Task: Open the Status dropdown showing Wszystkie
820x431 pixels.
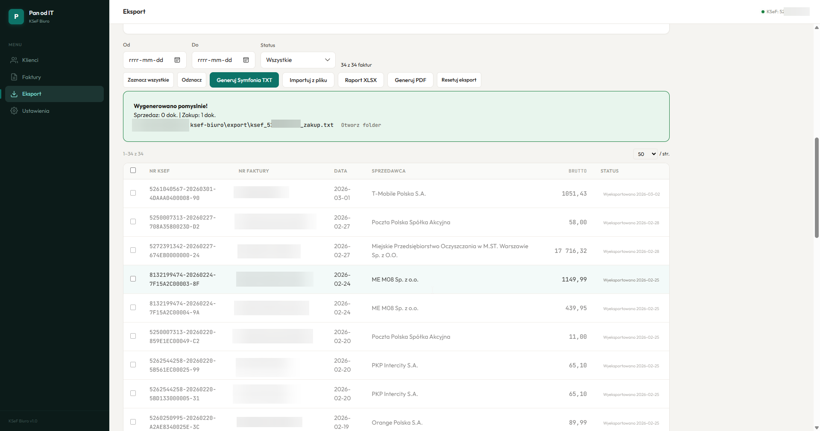Action: tap(298, 60)
